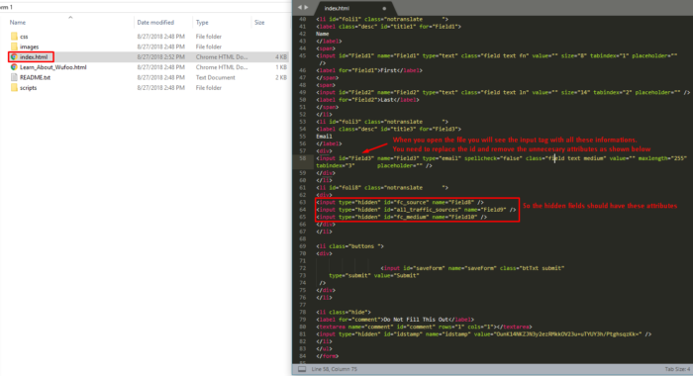Click the Learn_About_Wufoo.html file name
Image resolution: width=693 pixels, height=376 pixels.
[53, 67]
